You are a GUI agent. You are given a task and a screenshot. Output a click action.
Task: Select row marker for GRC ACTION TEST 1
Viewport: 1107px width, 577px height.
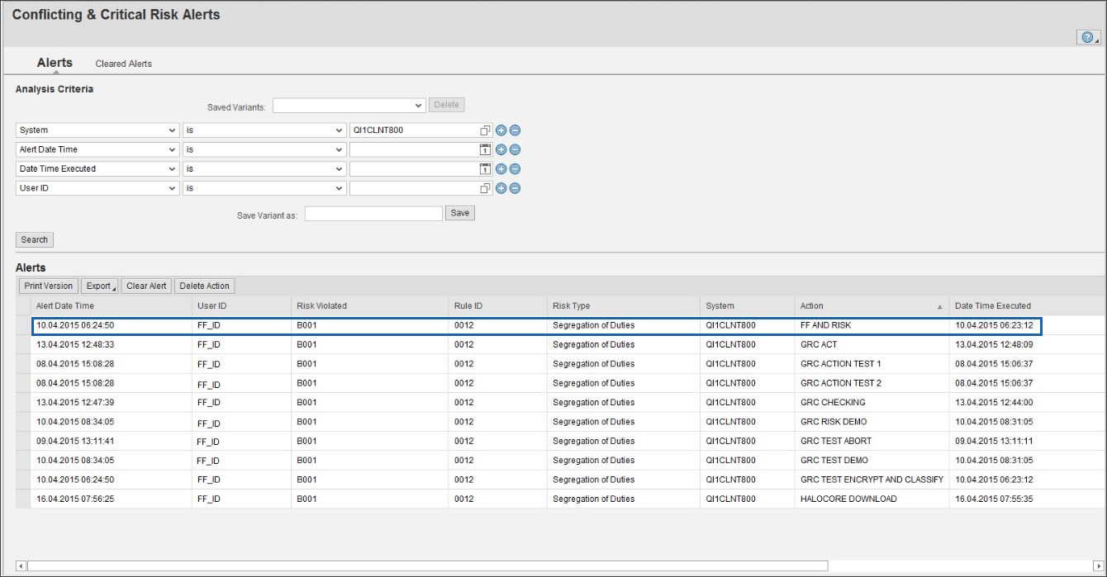(23, 364)
